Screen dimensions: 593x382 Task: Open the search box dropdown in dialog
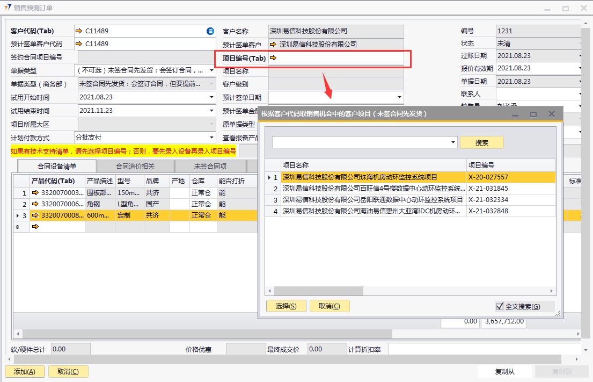pyautogui.click(x=453, y=142)
